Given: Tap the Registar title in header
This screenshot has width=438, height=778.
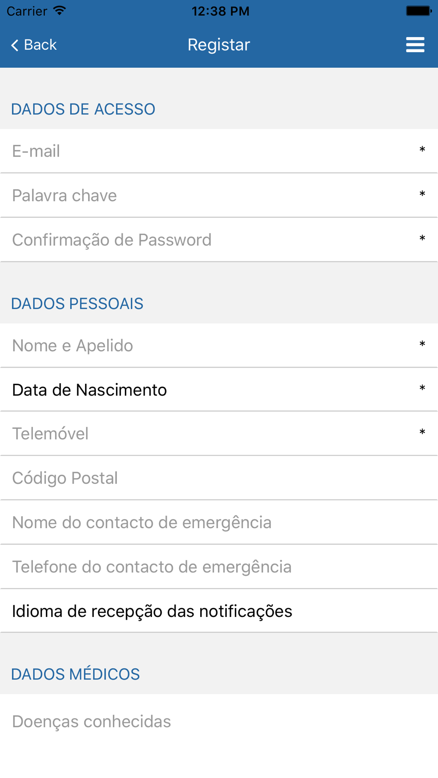Looking at the screenshot, I should point(219,45).
